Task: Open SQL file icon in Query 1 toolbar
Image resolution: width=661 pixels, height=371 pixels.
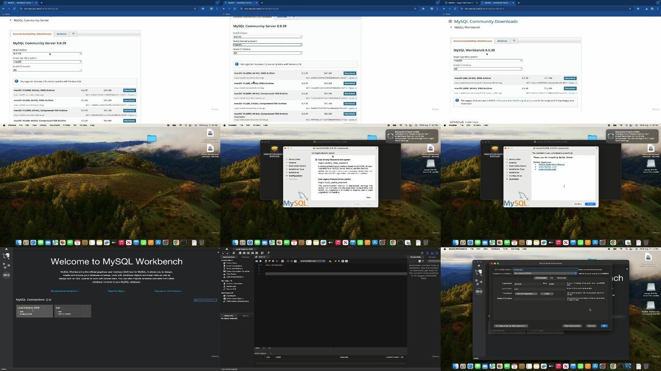Action: click(257, 261)
